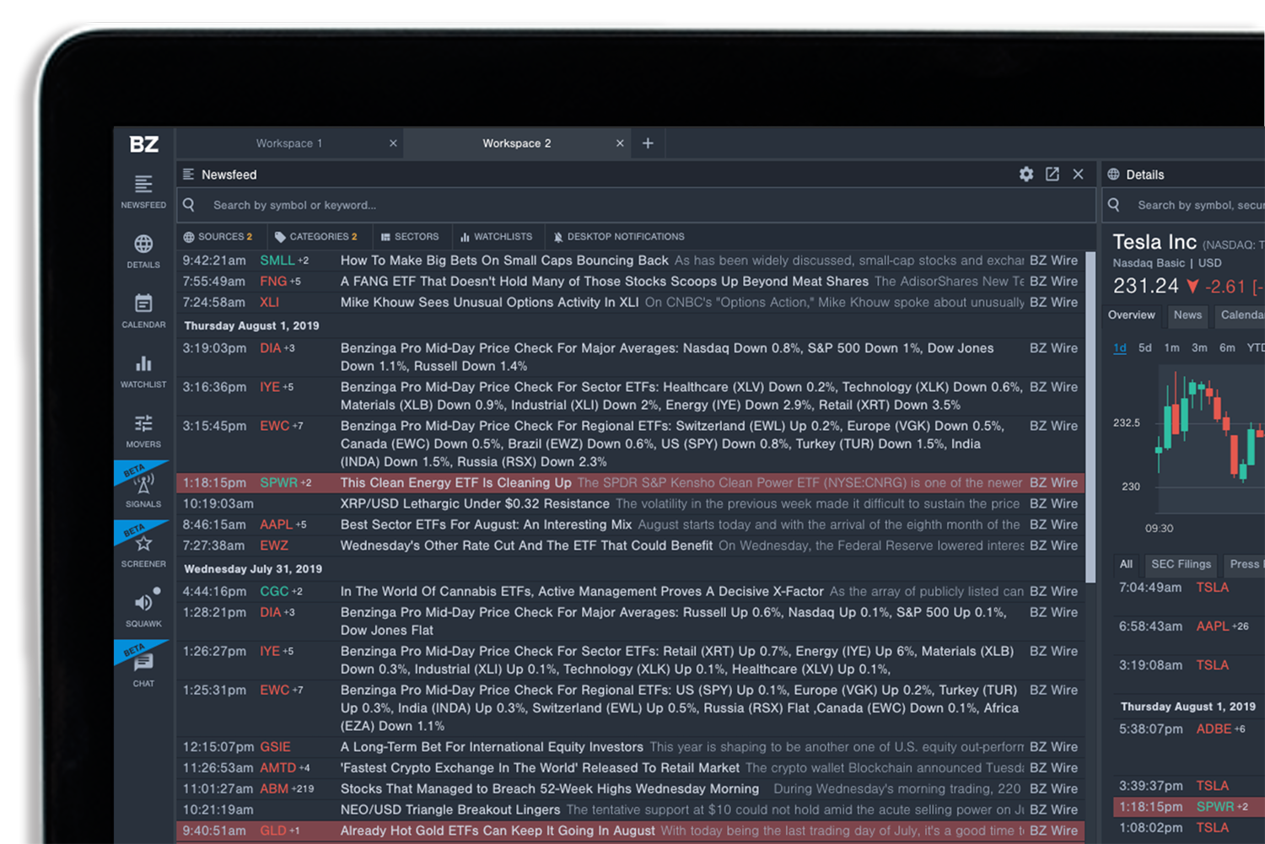The height and width of the screenshot is (844, 1265).
Task: Click Details panel header globe icon
Action: [x=1113, y=174]
